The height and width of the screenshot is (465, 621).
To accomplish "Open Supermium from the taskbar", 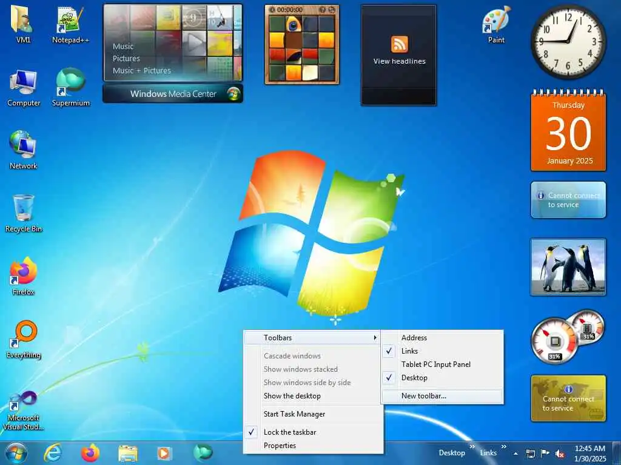I will coord(203,452).
